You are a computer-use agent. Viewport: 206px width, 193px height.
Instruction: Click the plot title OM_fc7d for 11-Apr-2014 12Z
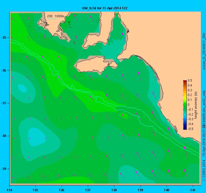coord(105,8)
